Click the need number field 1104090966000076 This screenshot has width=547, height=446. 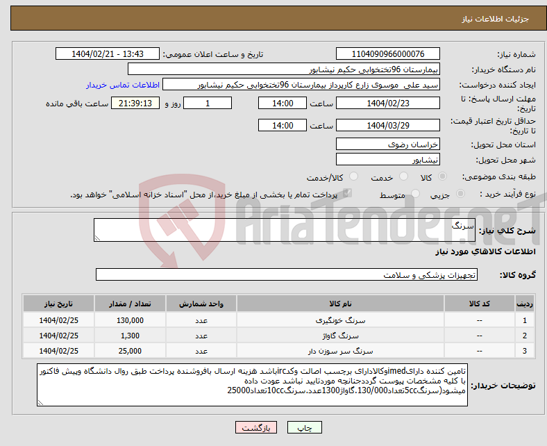(387, 53)
